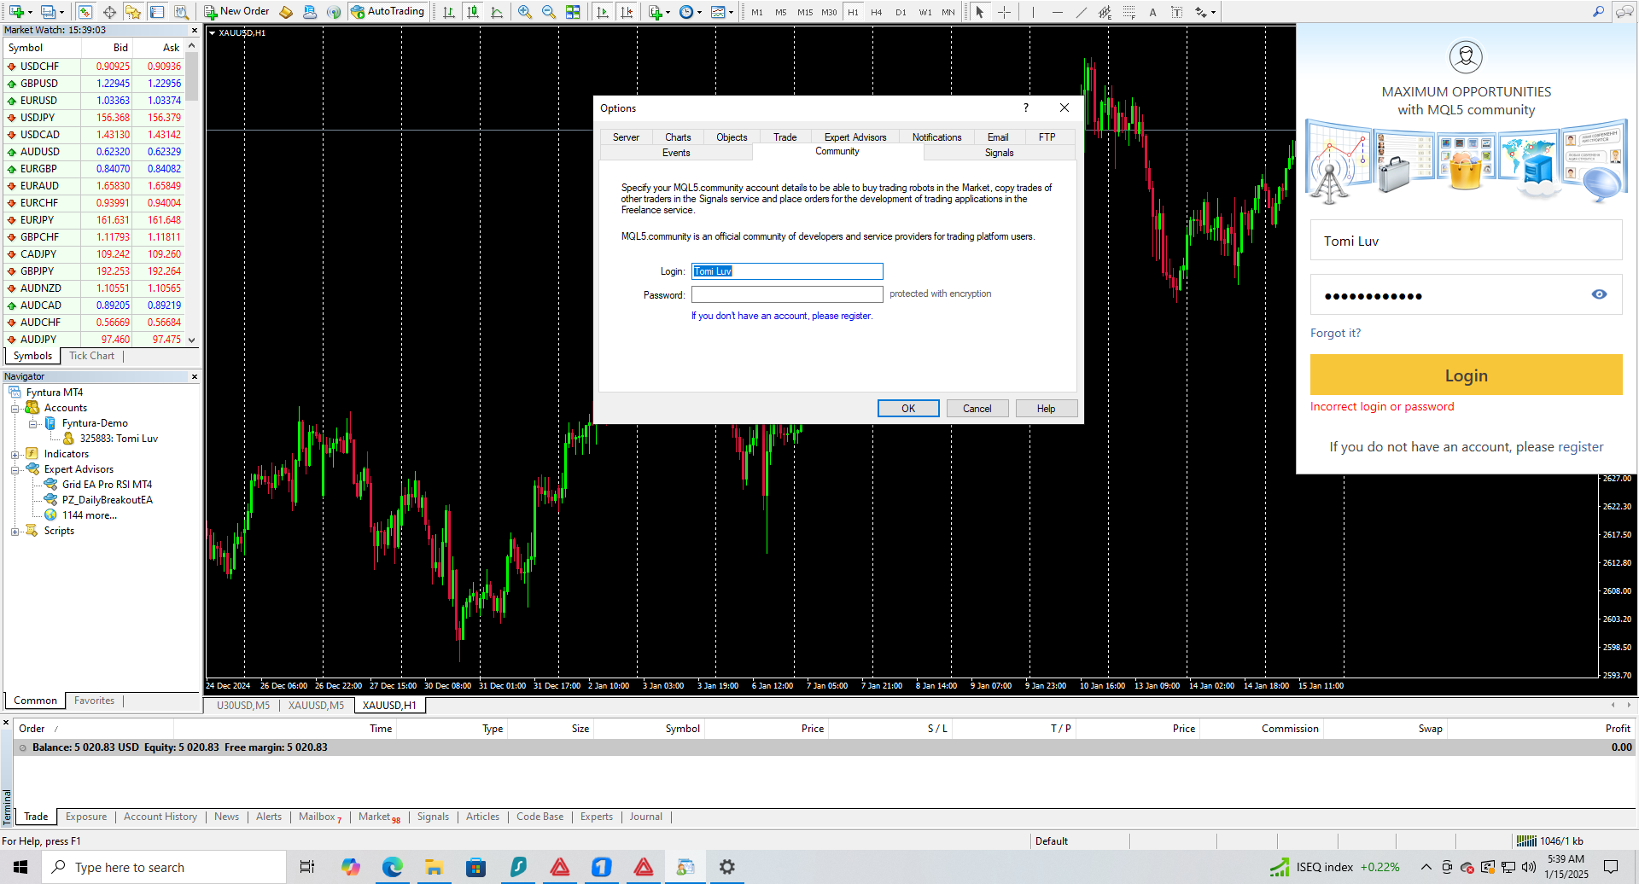This screenshot has width=1639, height=884.
Task: Zoom in on the chart
Action: [524, 12]
